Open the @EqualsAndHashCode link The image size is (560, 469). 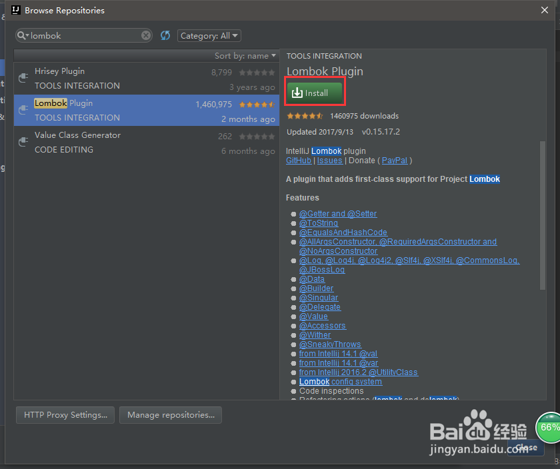tap(343, 233)
